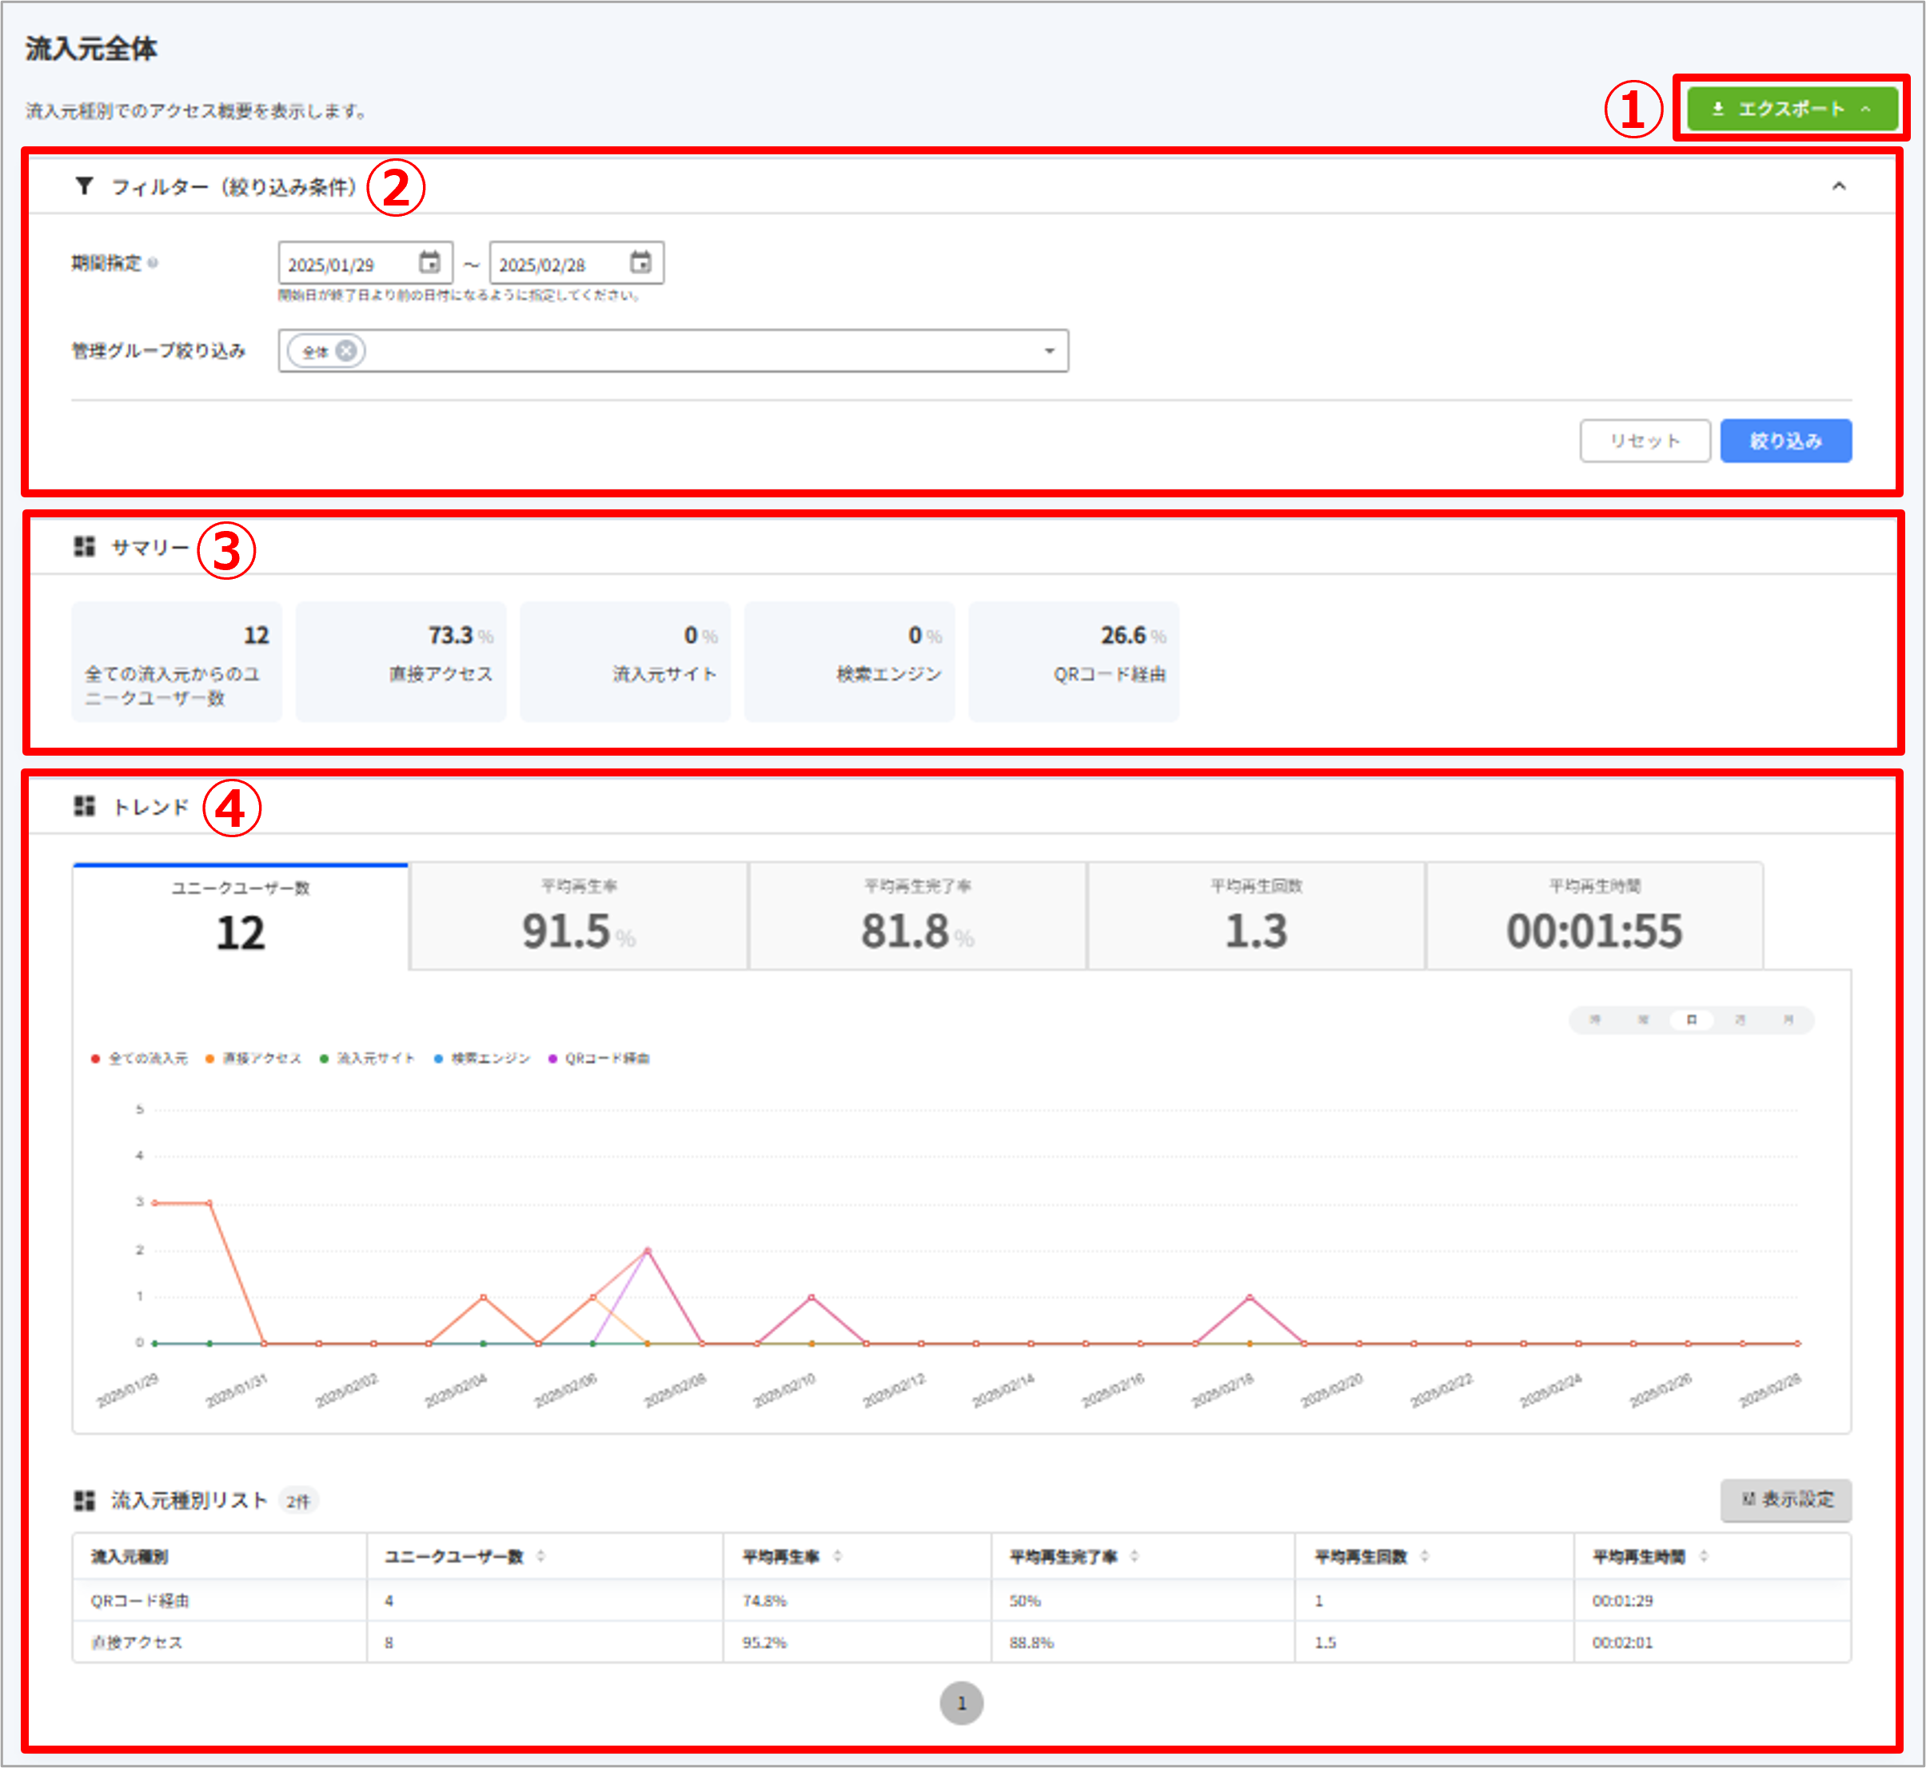Viewport: 1926px width, 1768px height.
Task: Toggle 検索エンジン series in chart legend
Action: coord(482,1058)
